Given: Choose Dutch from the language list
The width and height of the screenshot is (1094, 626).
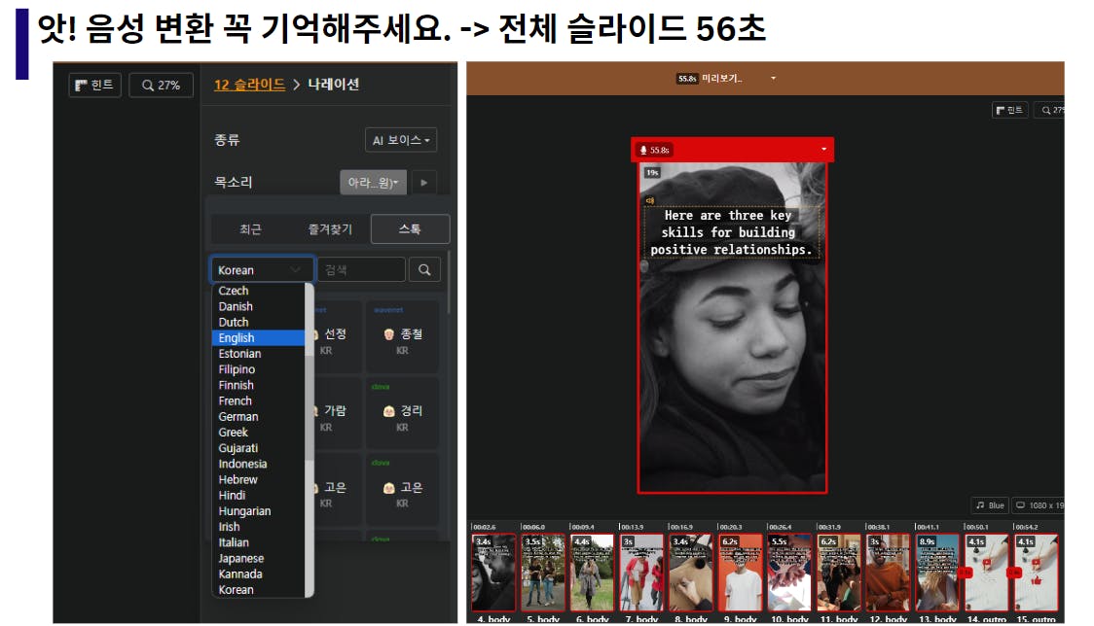Looking at the screenshot, I should (x=258, y=322).
